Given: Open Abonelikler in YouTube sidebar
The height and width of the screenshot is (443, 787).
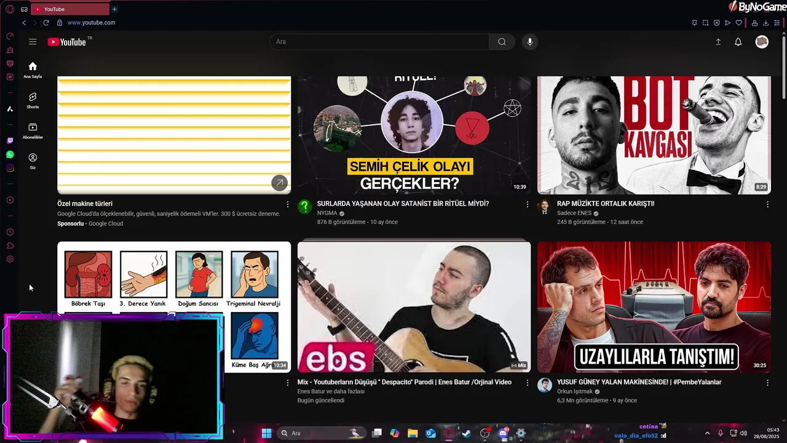Looking at the screenshot, I should 33,130.
